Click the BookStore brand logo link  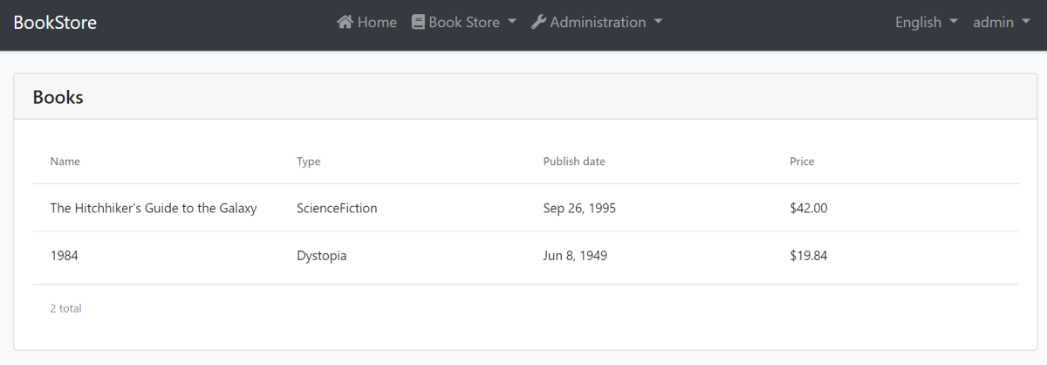point(55,22)
